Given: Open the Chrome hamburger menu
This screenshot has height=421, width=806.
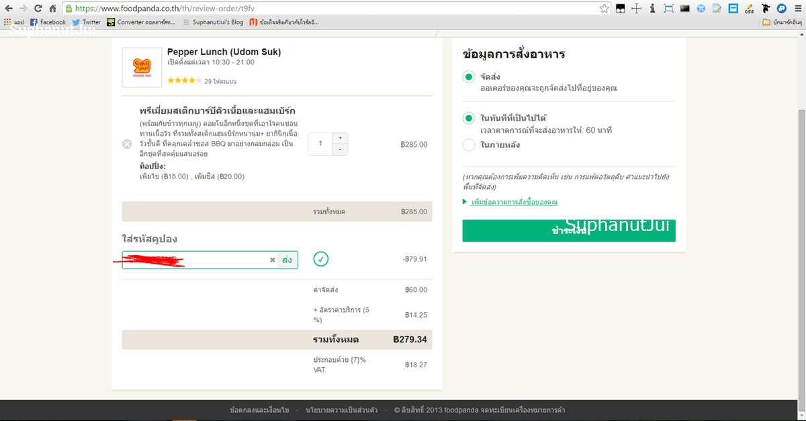Looking at the screenshot, I should click(x=797, y=9).
